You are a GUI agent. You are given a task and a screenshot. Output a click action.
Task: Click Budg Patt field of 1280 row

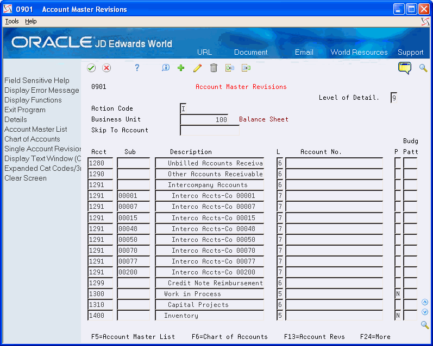click(x=410, y=163)
